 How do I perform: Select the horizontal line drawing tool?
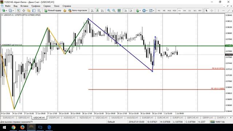(223, 11)
